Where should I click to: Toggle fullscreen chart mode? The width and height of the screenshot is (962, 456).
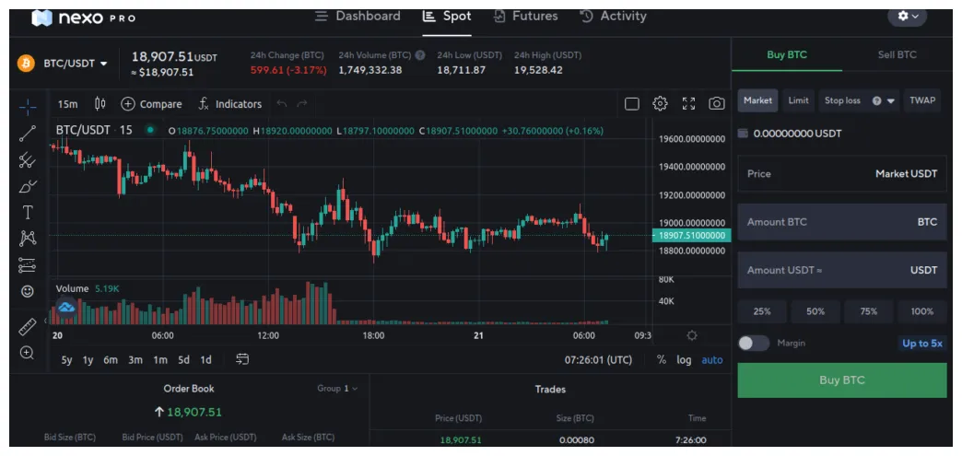689,104
